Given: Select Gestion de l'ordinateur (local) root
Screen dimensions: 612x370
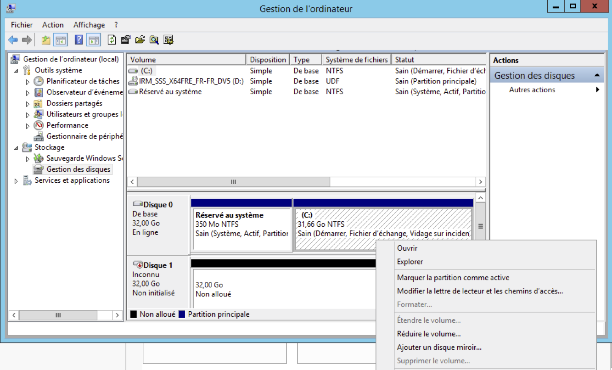Looking at the screenshot, I should [x=71, y=59].
